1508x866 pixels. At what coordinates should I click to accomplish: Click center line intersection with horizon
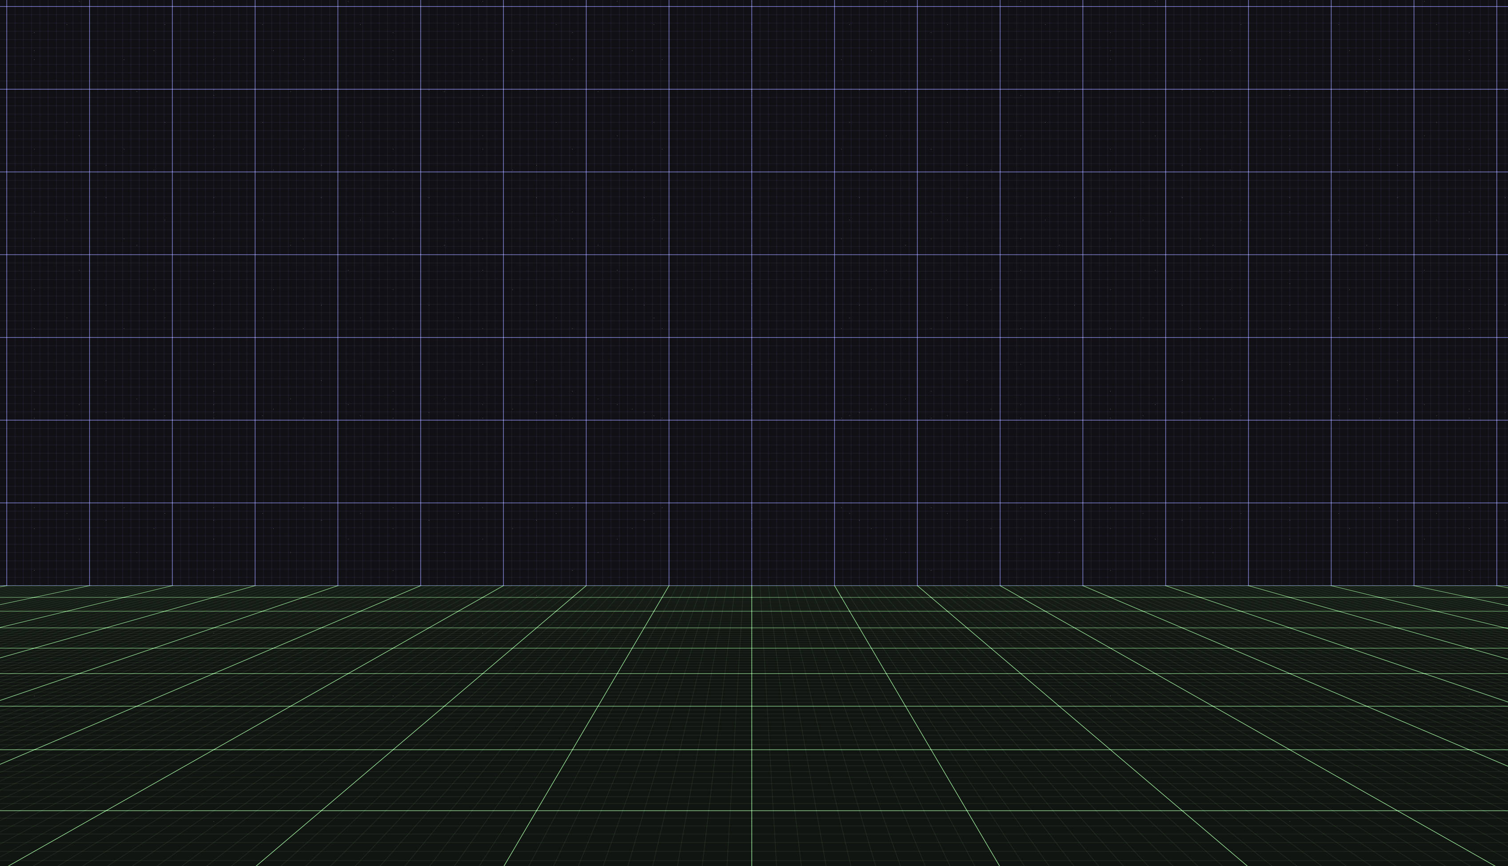[x=751, y=586]
